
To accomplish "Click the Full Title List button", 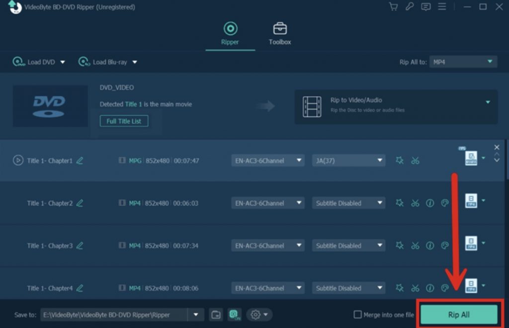I will 124,121.
